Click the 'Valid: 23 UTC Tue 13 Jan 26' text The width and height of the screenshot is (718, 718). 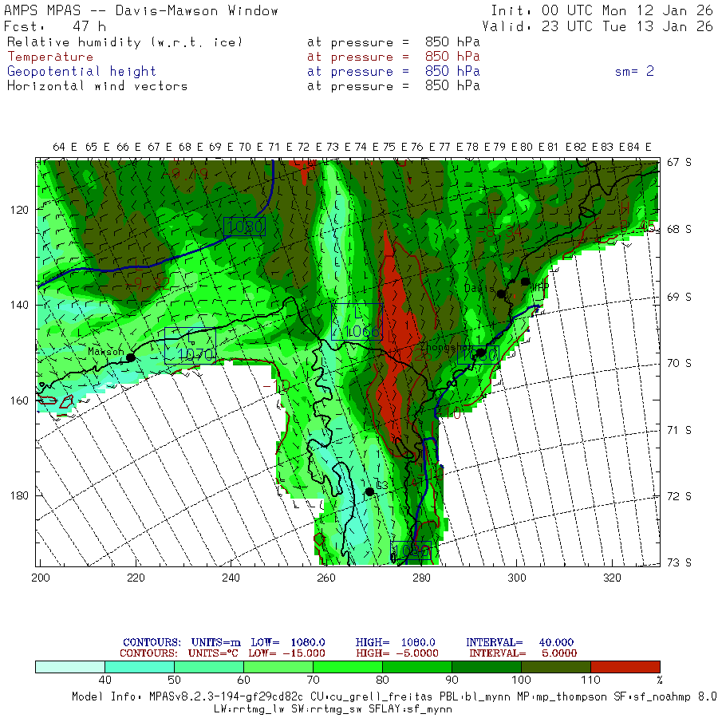point(598,26)
